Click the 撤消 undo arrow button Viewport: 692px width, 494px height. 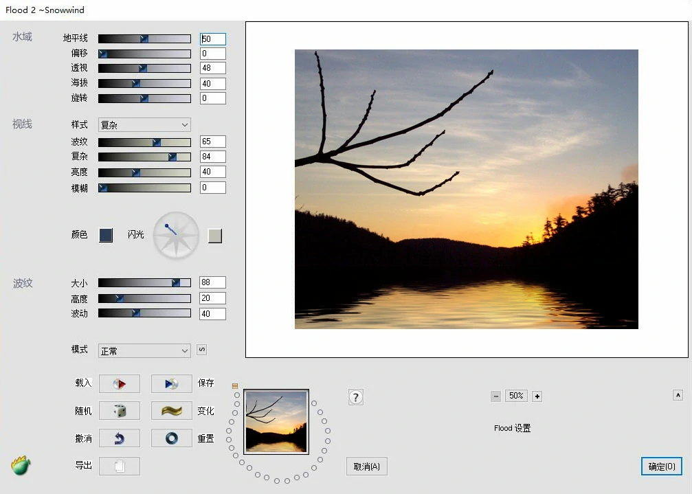click(x=119, y=438)
